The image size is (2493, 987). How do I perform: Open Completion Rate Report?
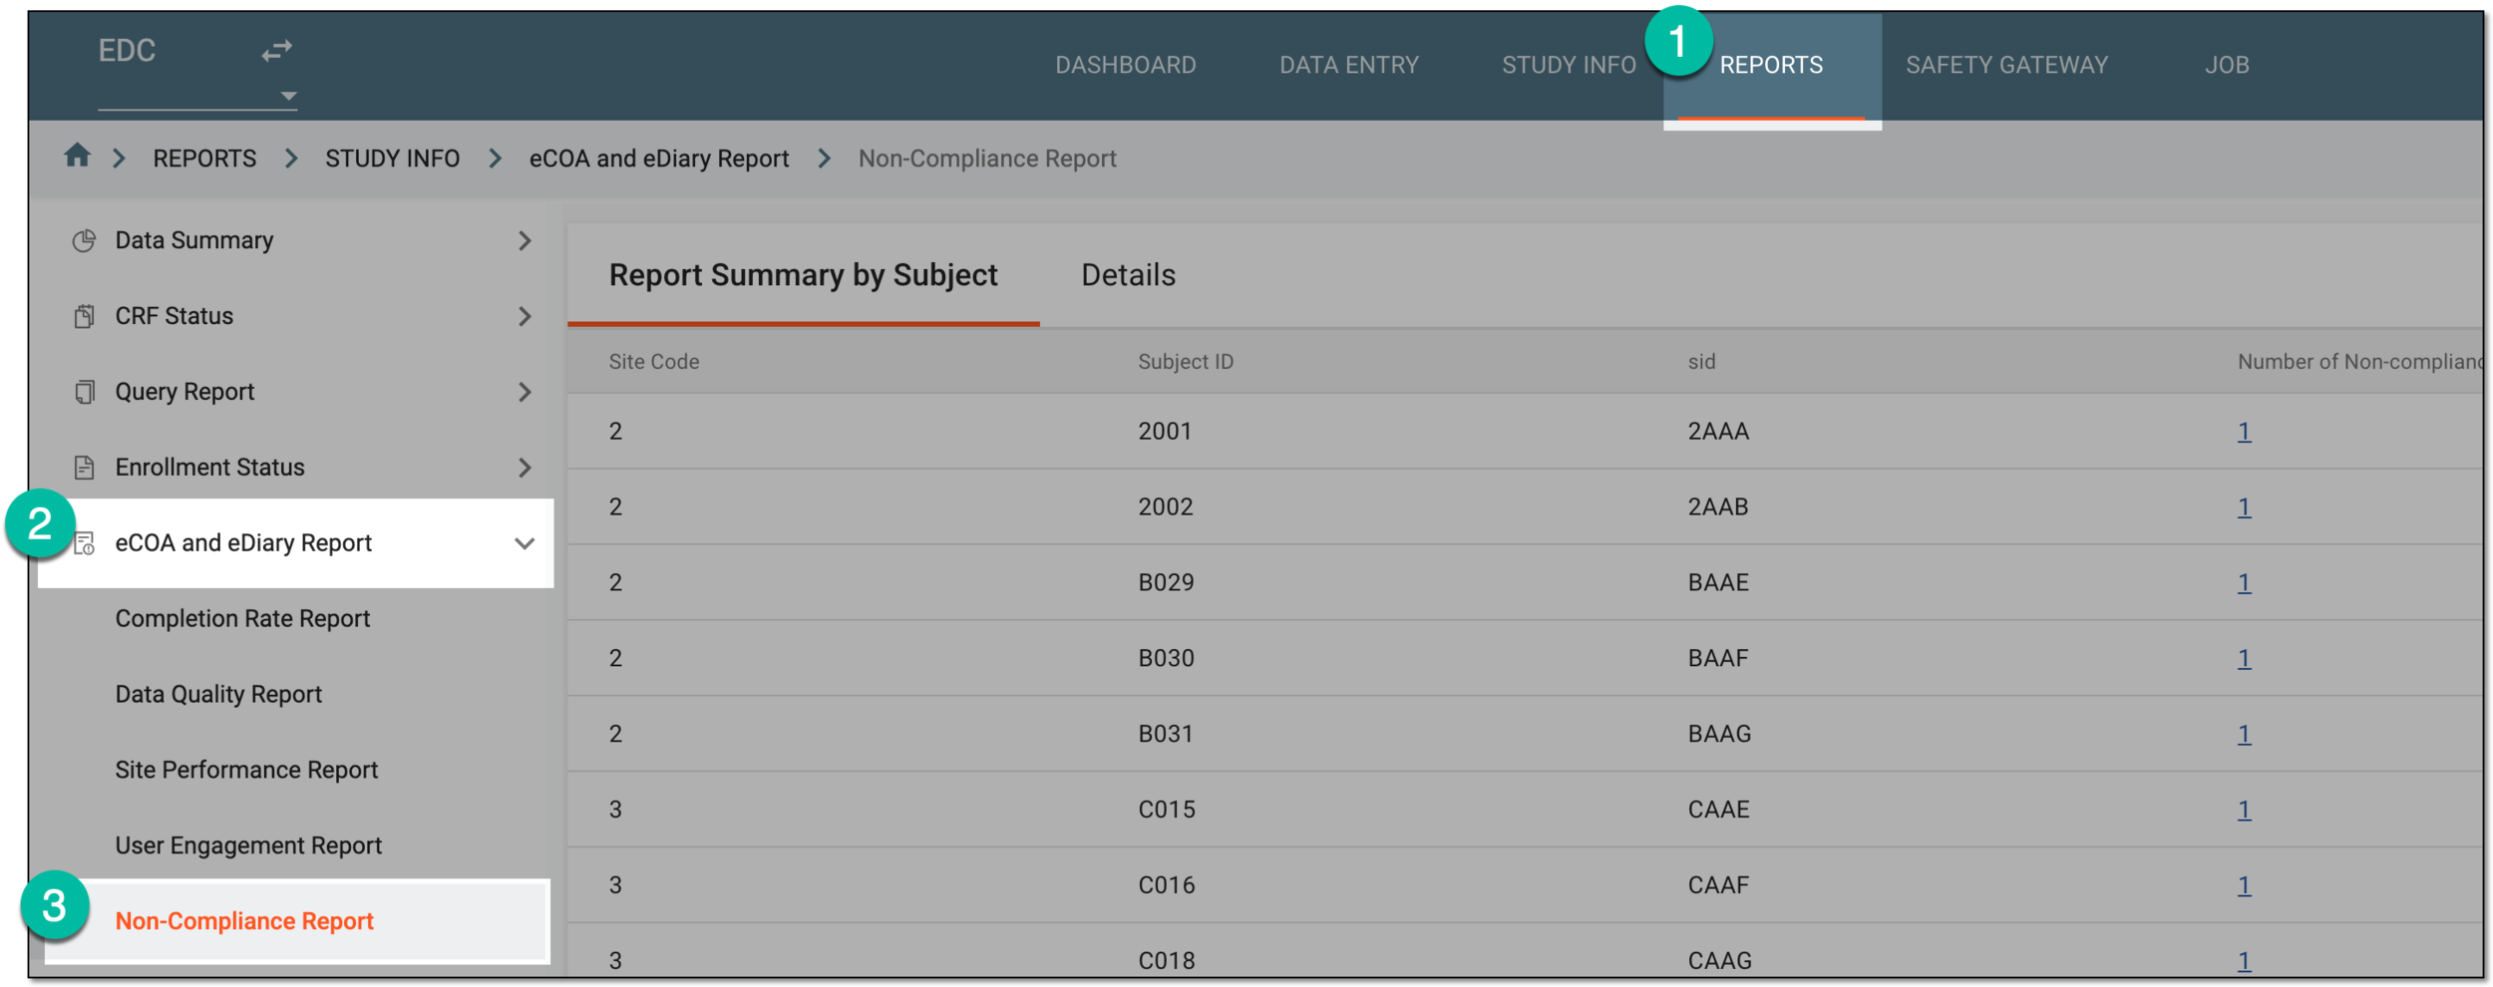tap(242, 618)
